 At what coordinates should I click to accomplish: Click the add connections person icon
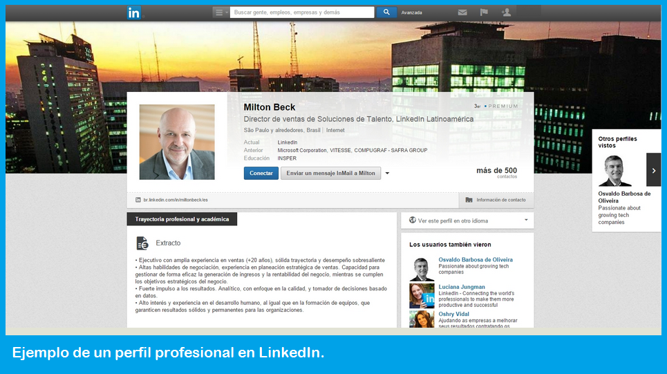[506, 12]
